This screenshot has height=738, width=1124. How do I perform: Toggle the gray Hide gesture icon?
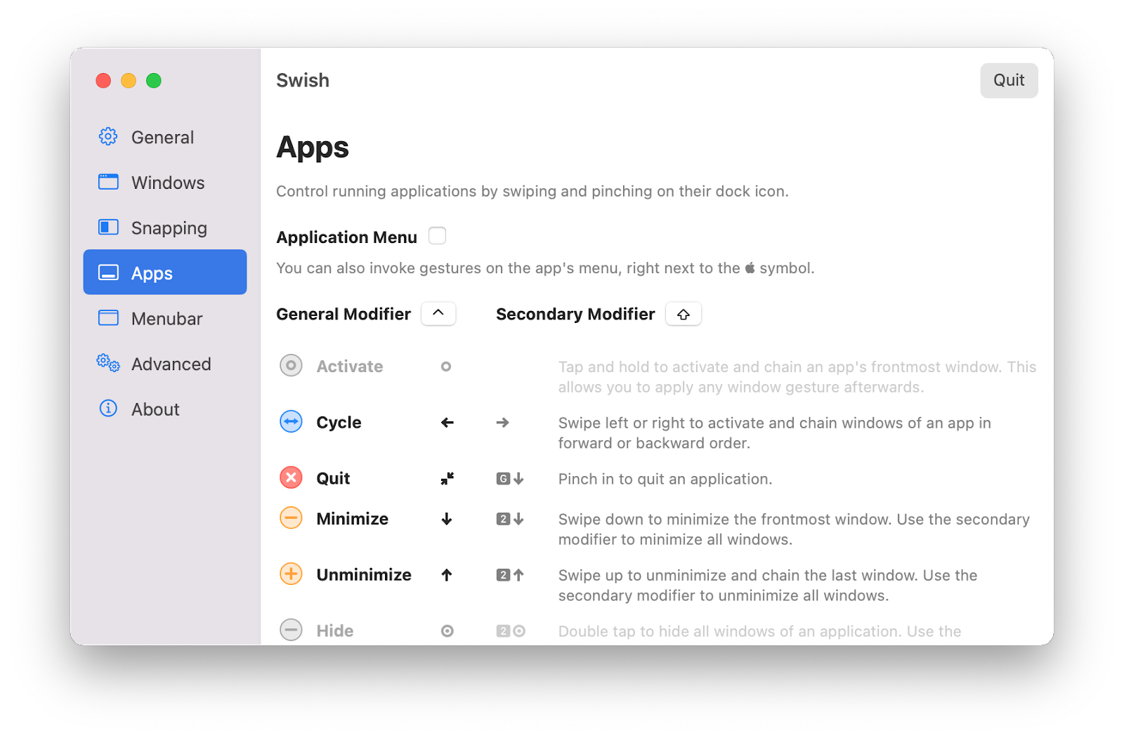[x=291, y=630]
